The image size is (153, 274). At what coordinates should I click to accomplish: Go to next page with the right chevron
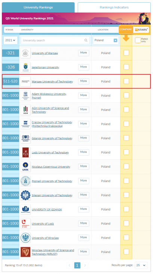pyautogui.click(x=85, y=265)
